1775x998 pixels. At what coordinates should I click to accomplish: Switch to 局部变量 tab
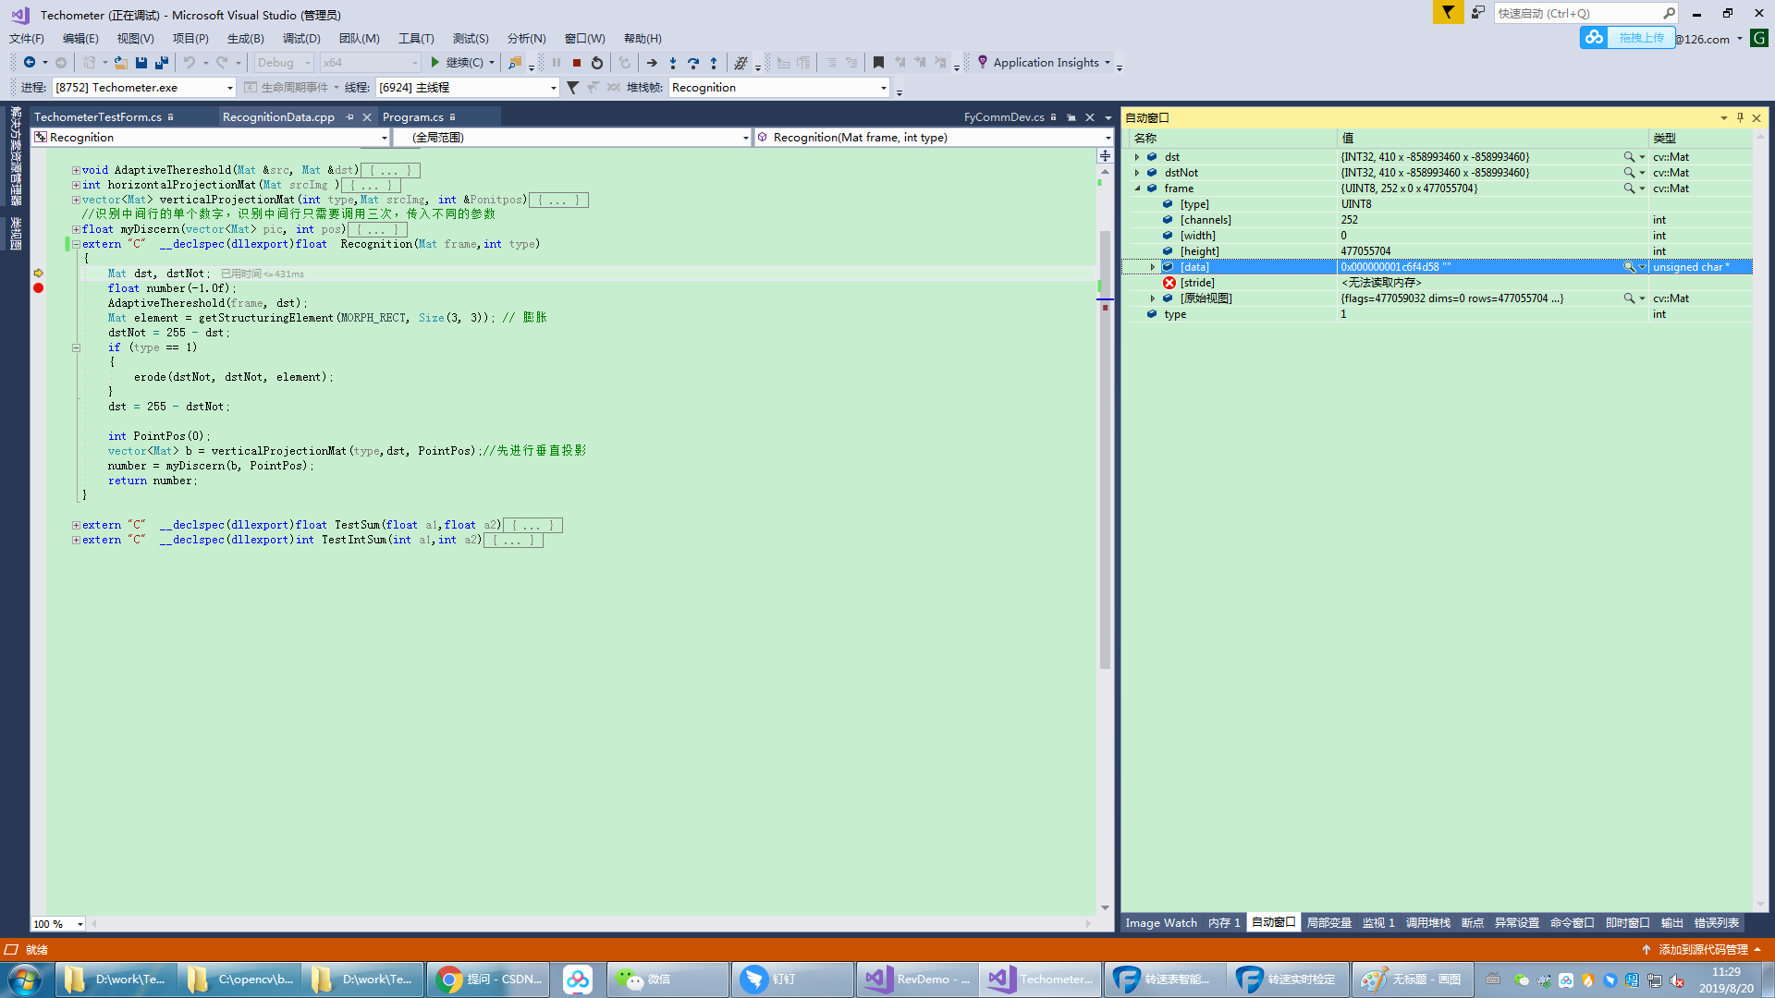(1328, 922)
